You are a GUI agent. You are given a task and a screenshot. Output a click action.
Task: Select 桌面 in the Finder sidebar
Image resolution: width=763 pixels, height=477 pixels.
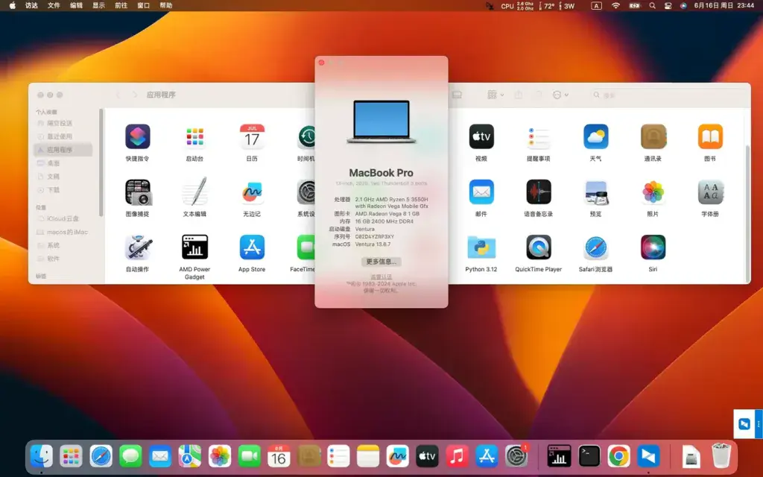tap(63, 163)
